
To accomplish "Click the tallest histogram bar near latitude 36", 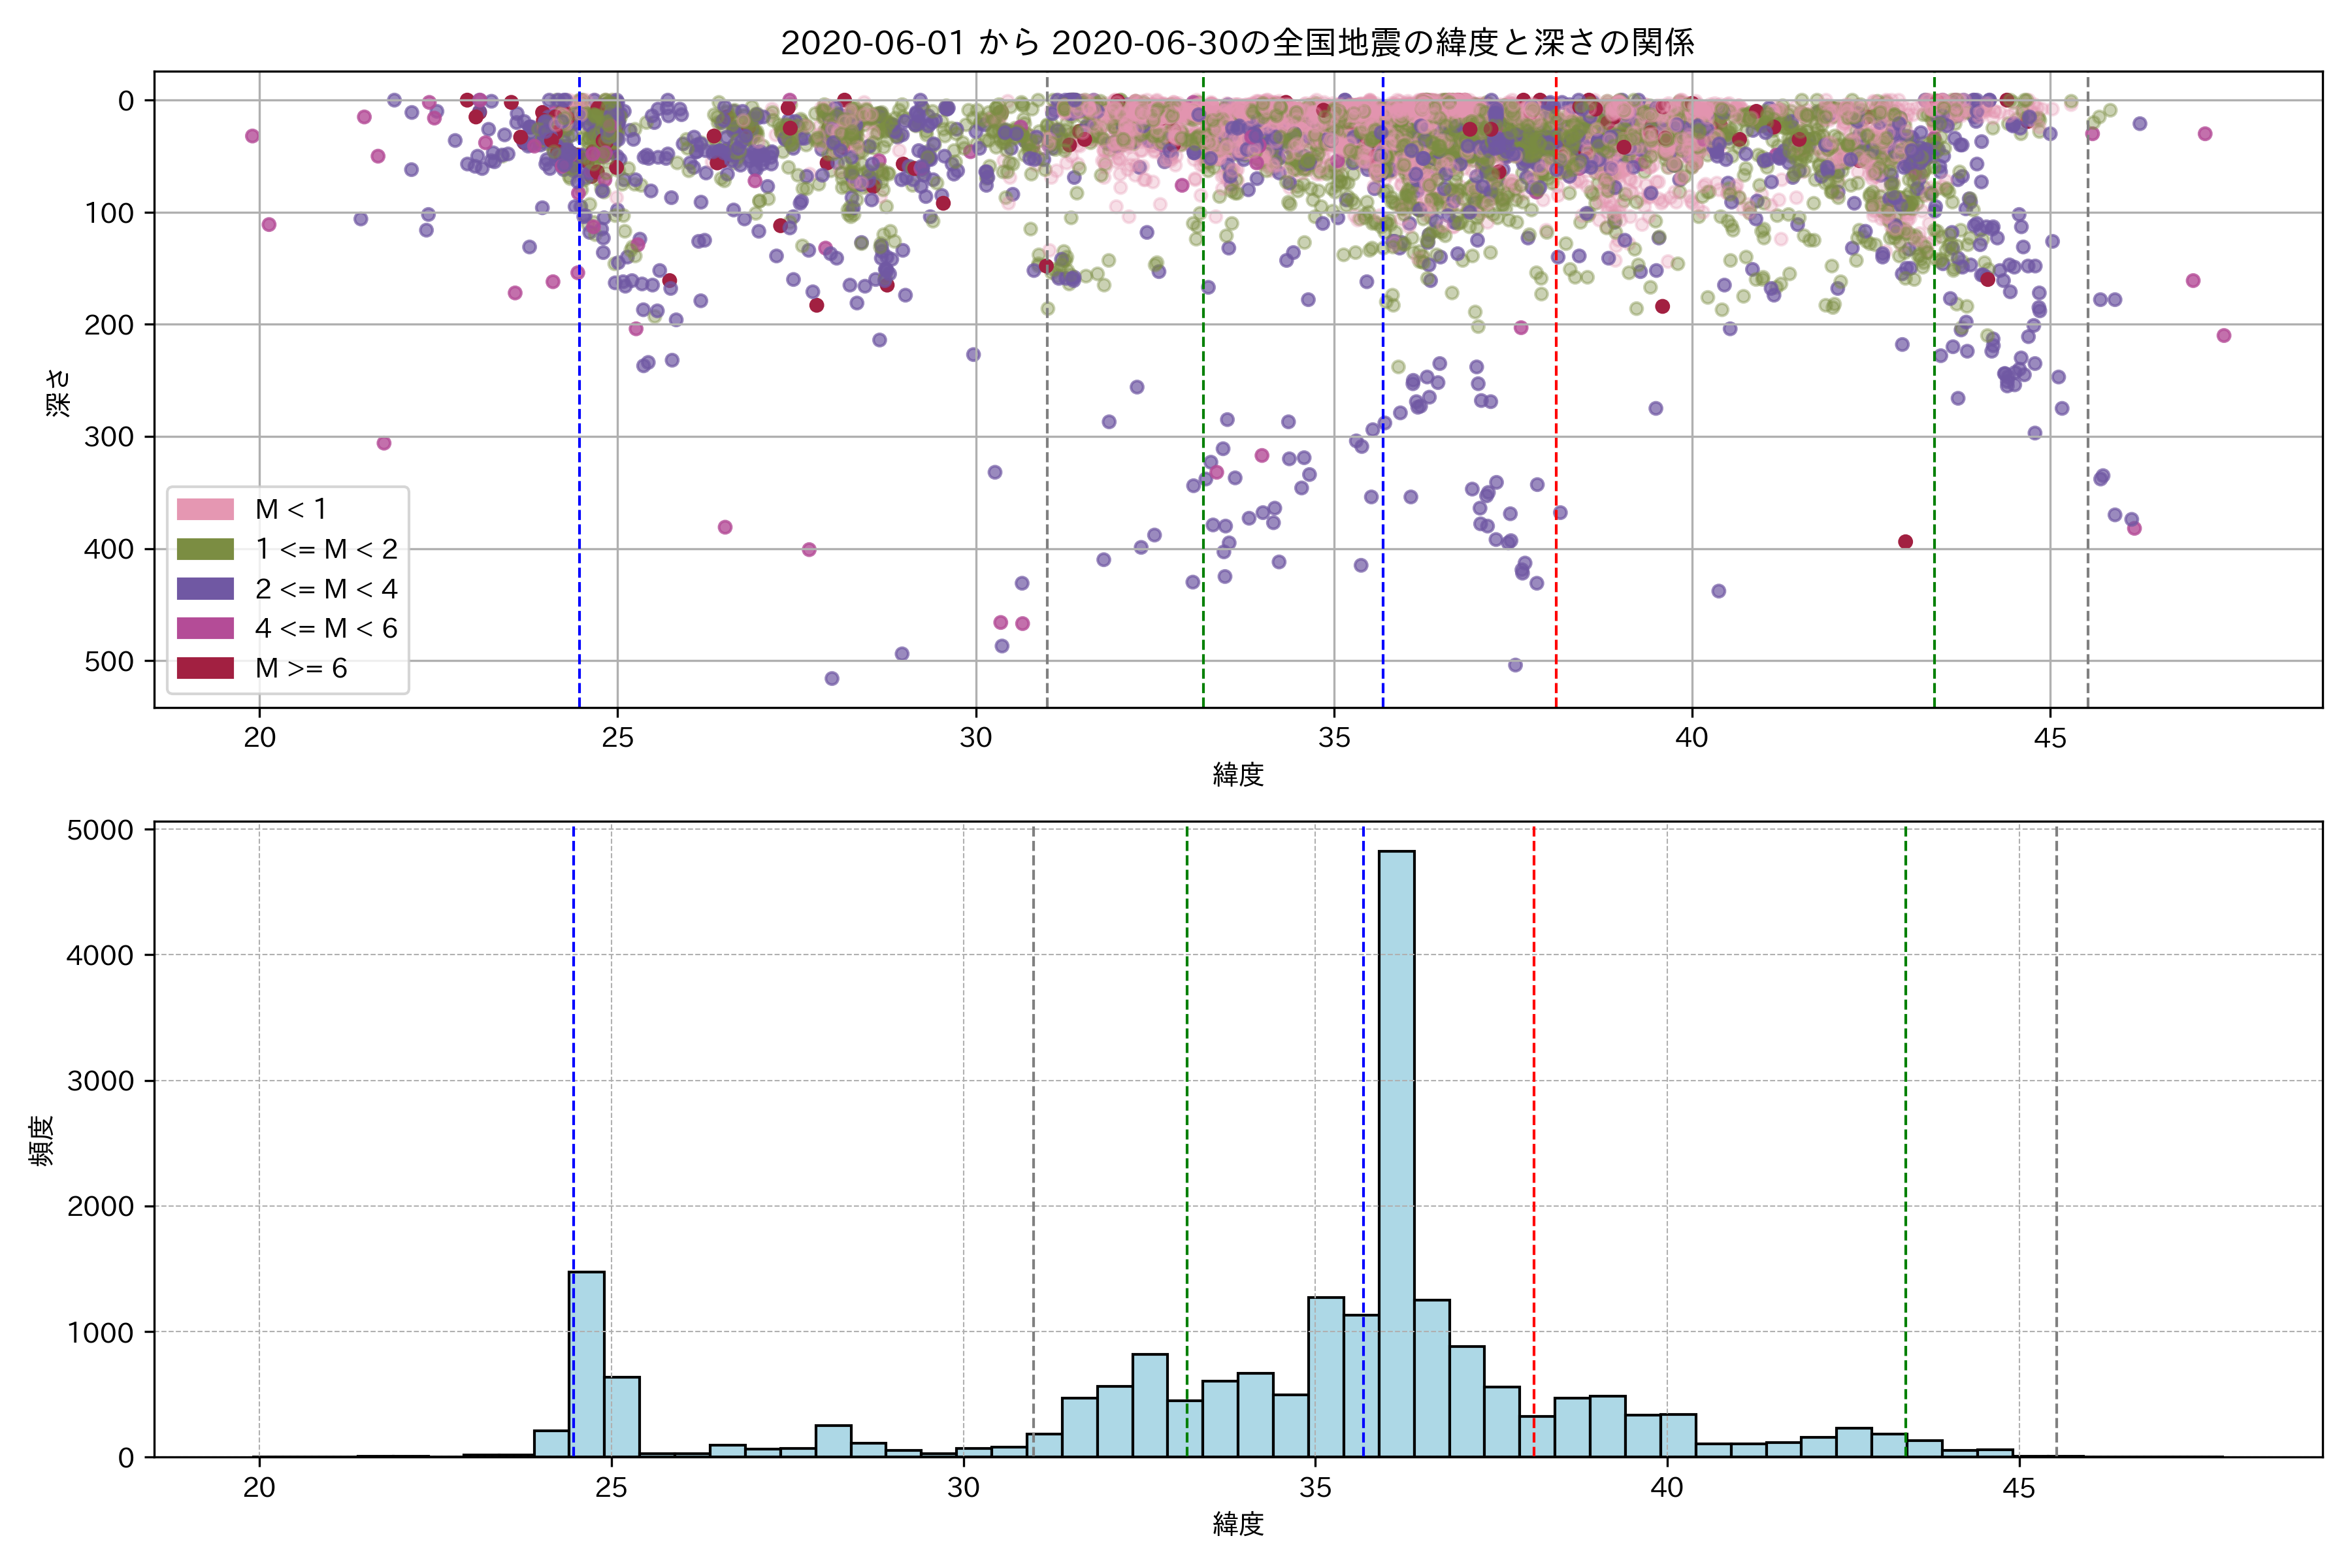I will 1396,1150.
